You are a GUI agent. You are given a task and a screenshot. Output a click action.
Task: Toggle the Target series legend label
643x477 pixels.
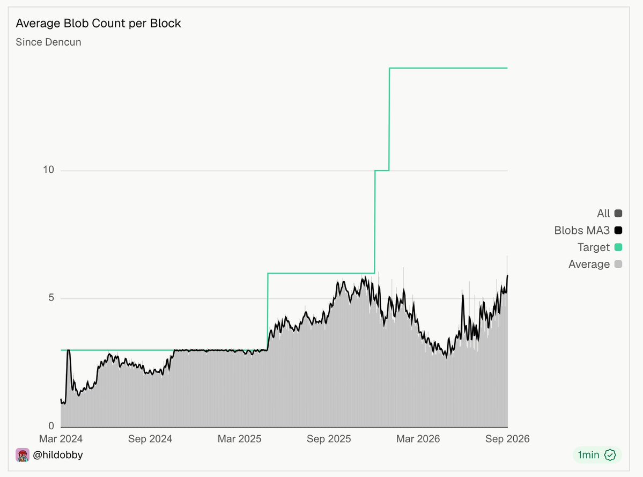click(593, 247)
